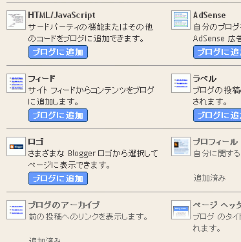The width and height of the screenshot is (241, 242).
Task: Click the AdSense title text
Action: [x=209, y=15]
